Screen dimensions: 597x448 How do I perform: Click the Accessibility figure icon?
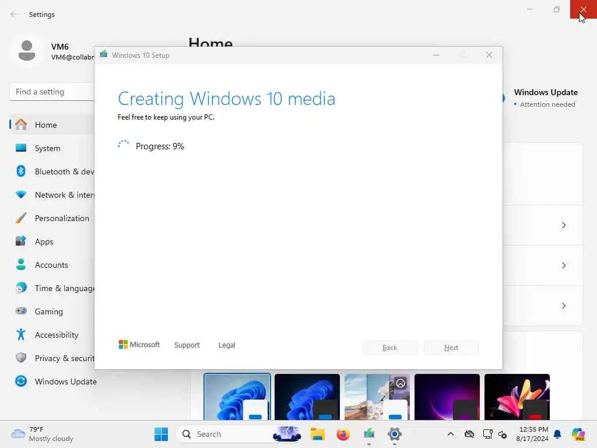[21, 334]
